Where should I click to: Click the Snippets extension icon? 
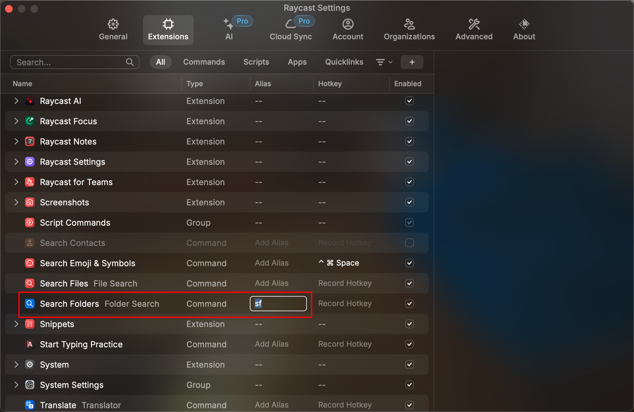point(30,324)
